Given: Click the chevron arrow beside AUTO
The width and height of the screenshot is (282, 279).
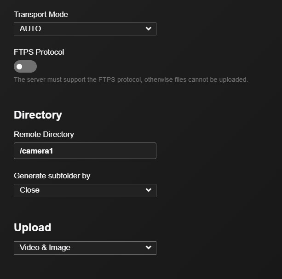Looking at the screenshot, I should 149,29.
